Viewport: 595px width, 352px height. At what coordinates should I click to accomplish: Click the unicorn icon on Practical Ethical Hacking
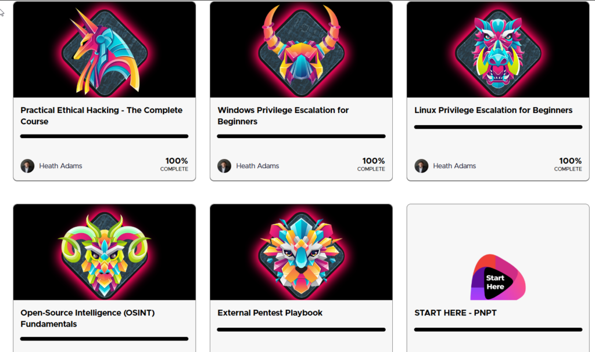104,52
